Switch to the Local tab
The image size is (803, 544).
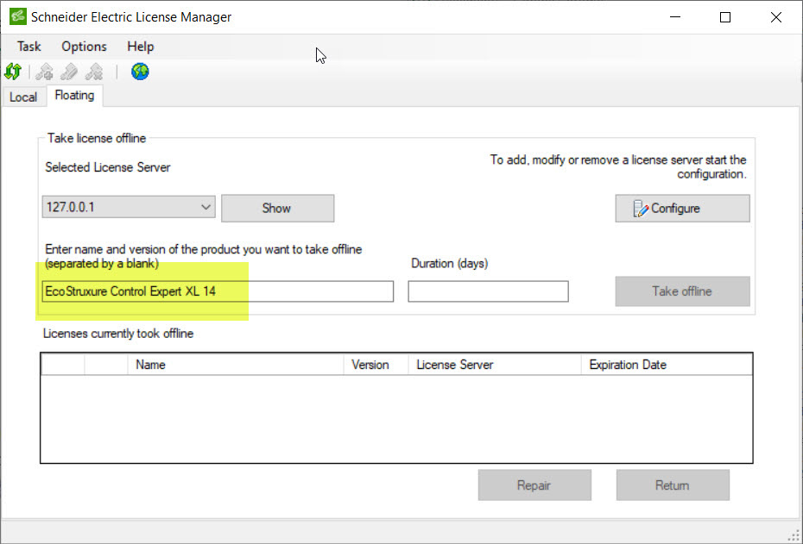pos(23,97)
